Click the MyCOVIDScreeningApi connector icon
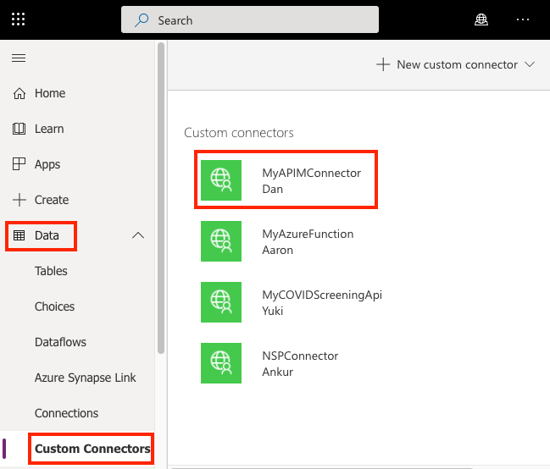Screen dimensions: 550x469 tap(221, 302)
